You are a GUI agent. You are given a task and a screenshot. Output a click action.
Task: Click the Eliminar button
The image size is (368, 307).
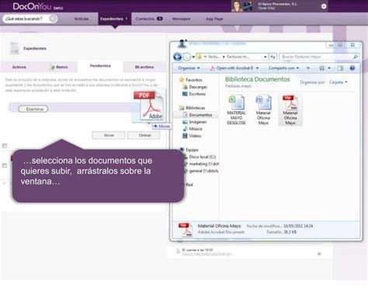tap(144, 135)
